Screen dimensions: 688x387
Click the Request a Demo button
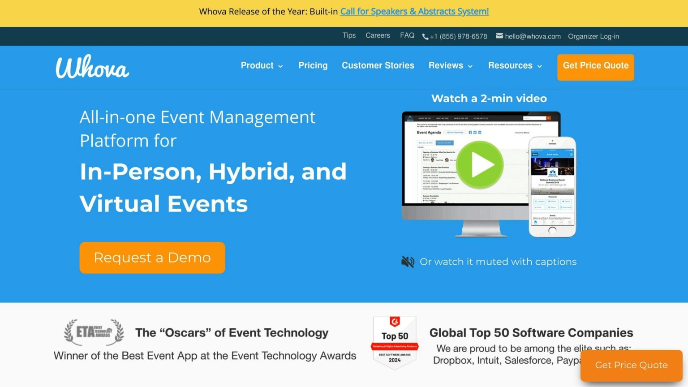(x=152, y=258)
